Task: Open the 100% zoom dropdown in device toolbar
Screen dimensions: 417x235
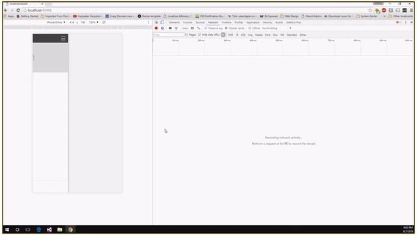Action: (x=94, y=22)
